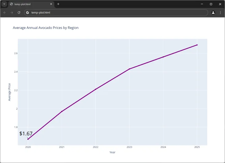The height and width of the screenshot is (163, 225).
Task: Open the user profile icon
Action: pyautogui.click(x=213, y=13)
